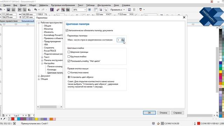Toggle the Show grid icon
This screenshot has width=224, height=126.
101,10
